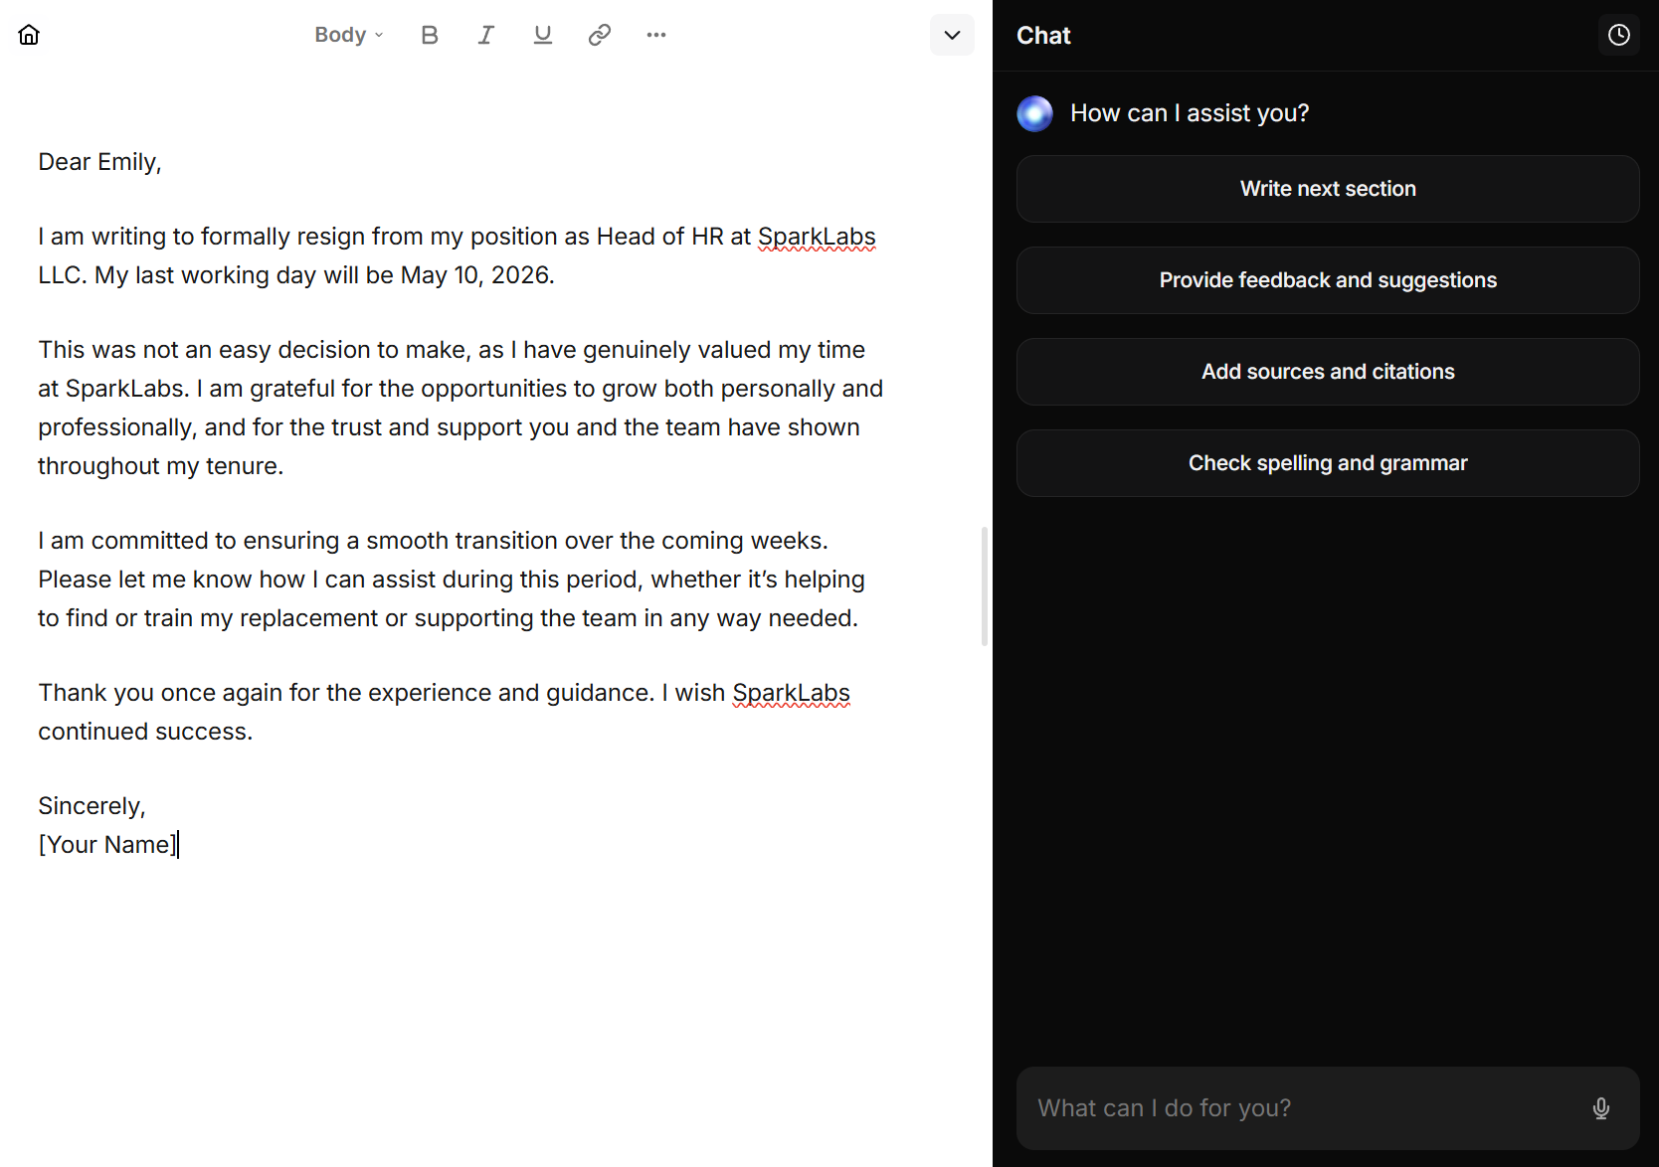Click the '[Your Name]' placeholder

pos(107,845)
